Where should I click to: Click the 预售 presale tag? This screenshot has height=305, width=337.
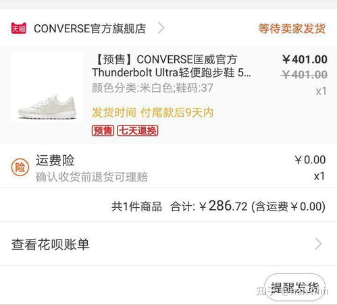(103, 131)
